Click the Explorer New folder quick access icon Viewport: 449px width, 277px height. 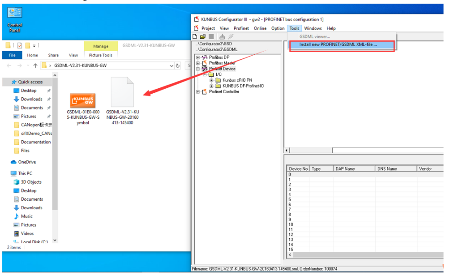(x=28, y=46)
